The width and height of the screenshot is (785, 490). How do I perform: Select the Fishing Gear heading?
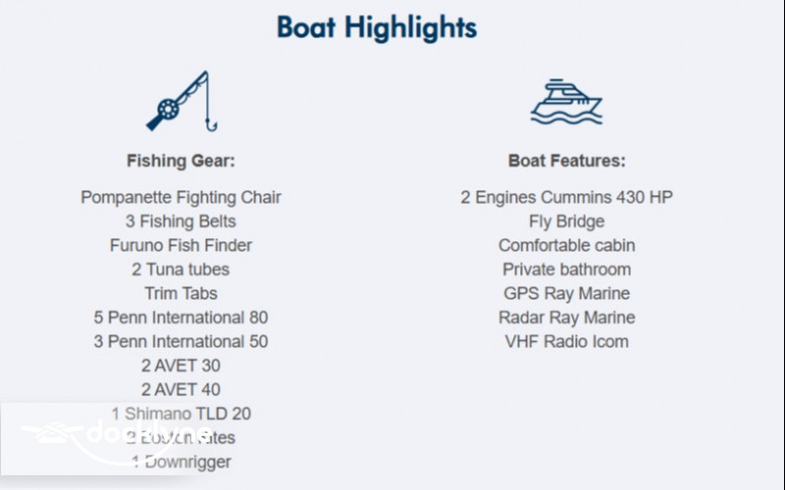[x=181, y=161]
